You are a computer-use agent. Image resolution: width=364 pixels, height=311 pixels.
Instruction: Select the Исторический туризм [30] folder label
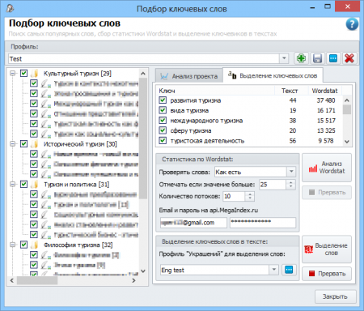click(x=80, y=144)
